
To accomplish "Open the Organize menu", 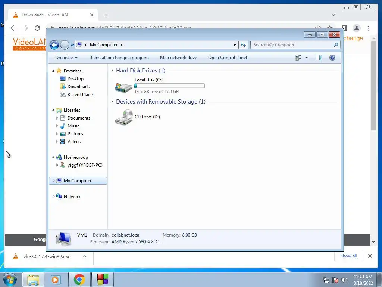I will click(x=66, y=58).
